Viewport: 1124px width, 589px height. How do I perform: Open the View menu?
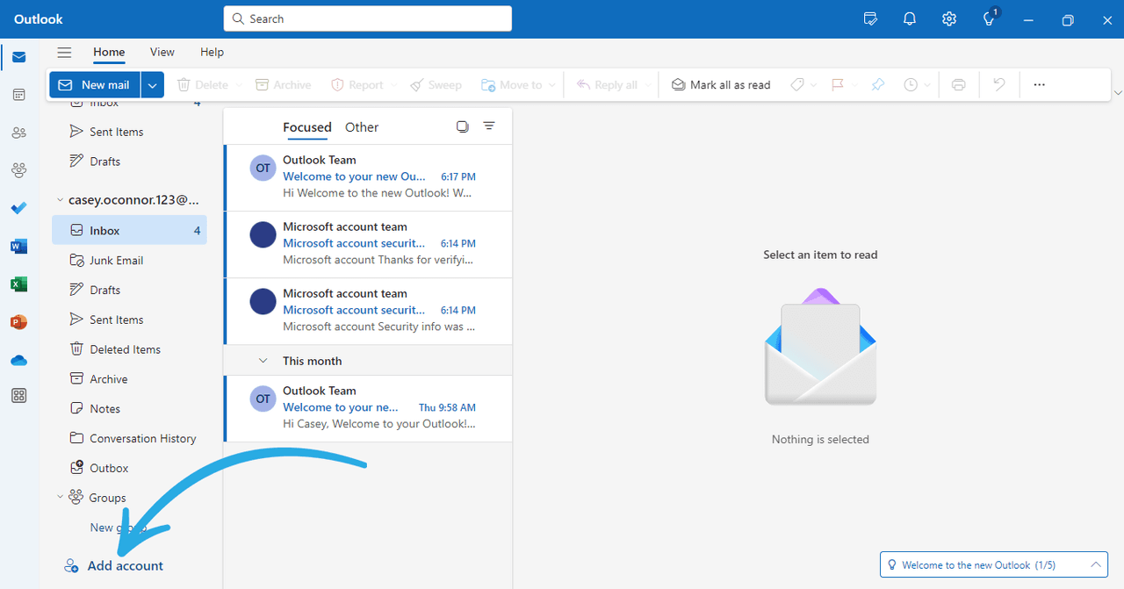click(162, 52)
